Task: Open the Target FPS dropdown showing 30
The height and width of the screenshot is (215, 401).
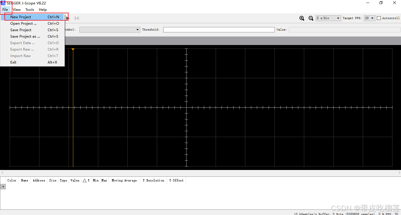Action: click(x=370, y=18)
